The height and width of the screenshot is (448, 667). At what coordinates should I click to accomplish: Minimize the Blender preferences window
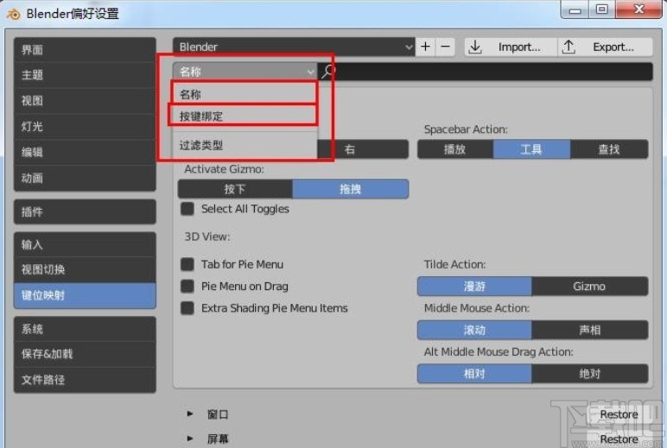pos(575,9)
